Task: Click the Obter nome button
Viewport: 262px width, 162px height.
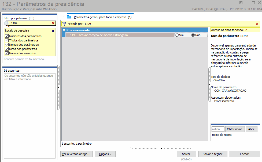Action: 234,129
